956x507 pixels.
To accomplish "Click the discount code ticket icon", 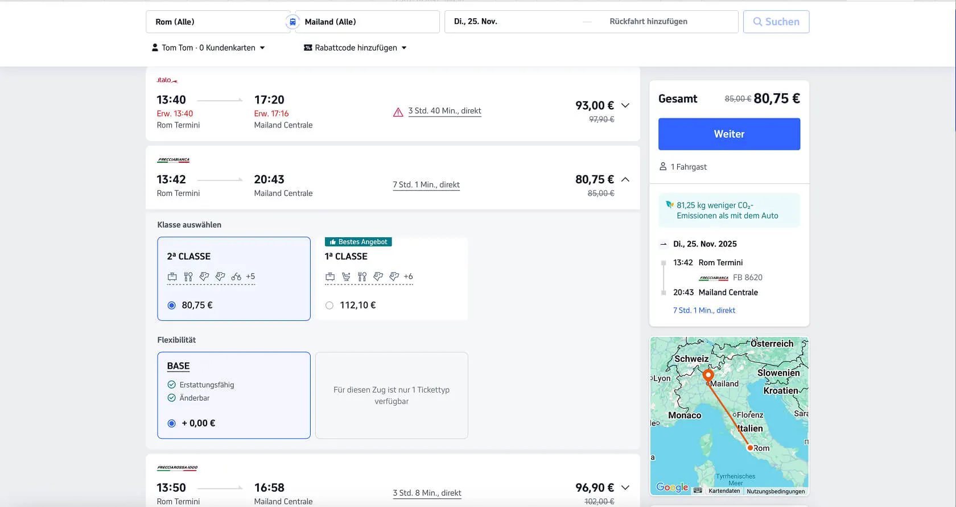I will pos(308,48).
